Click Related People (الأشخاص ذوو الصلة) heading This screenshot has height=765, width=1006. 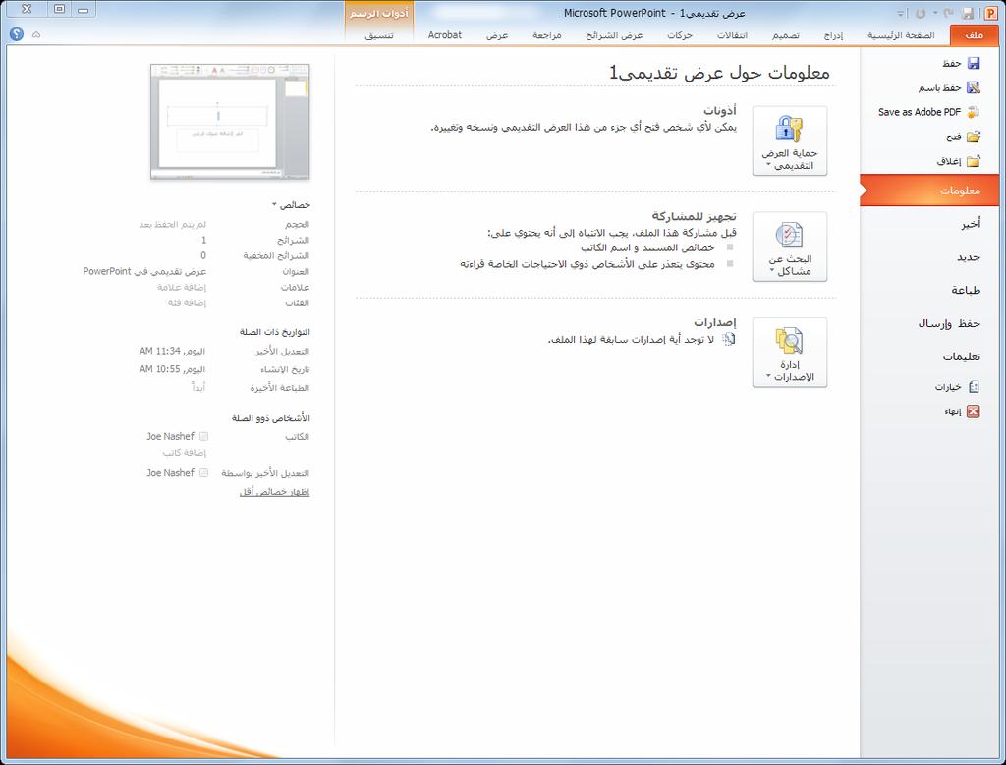271,418
